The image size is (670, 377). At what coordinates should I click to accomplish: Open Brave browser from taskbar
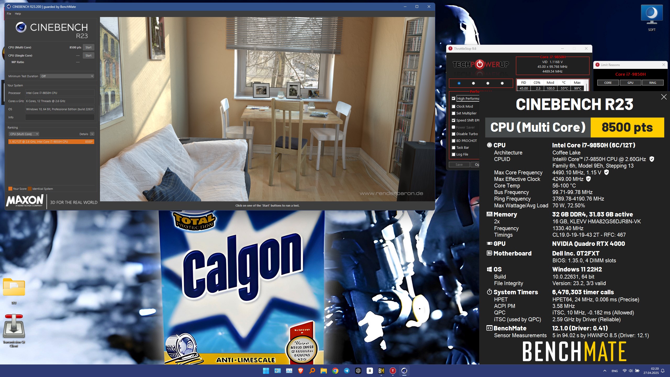[x=300, y=371]
